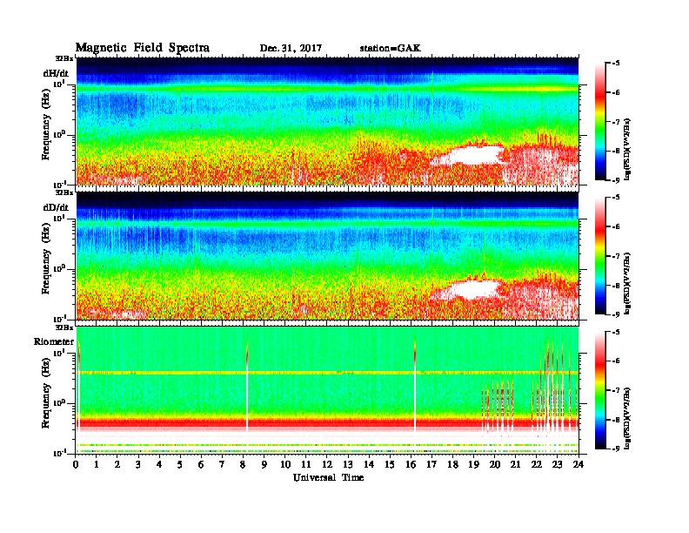Click the "Universal Time" axis label
Viewport: 689px width, 533px height.
tap(328, 477)
